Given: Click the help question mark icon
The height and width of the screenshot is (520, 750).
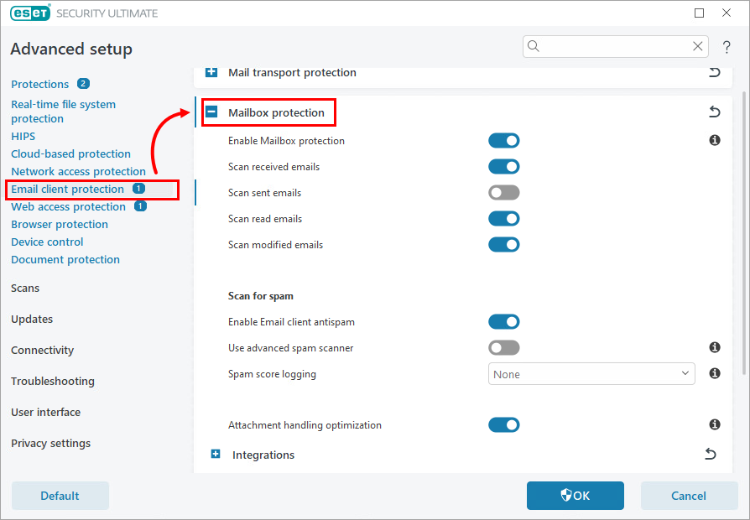Looking at the screenshot, I should pyautogui.click(x=727, y=47).
